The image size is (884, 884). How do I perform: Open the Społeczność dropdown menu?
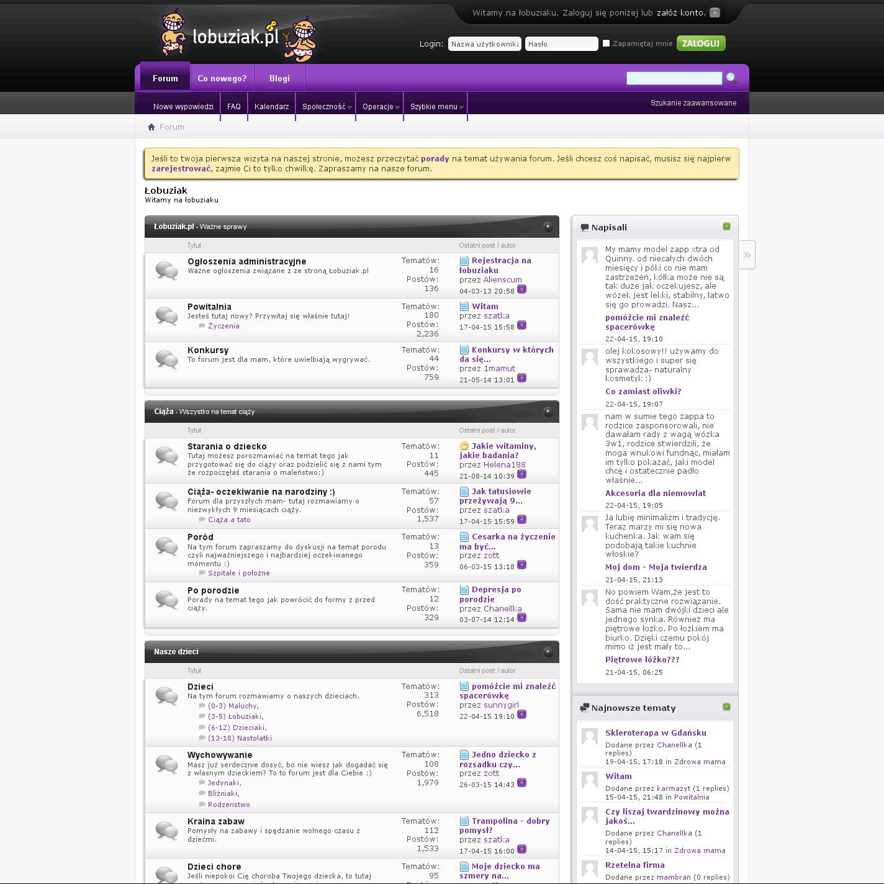[327, 107]
